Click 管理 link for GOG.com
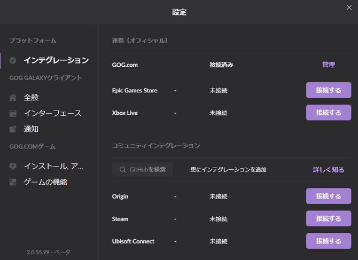The width and height of the screenshot is (358, 260). tap(329, 65)
